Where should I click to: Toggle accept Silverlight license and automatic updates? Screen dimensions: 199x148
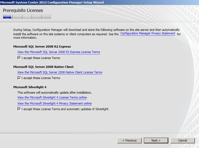(x=19, y=109)
